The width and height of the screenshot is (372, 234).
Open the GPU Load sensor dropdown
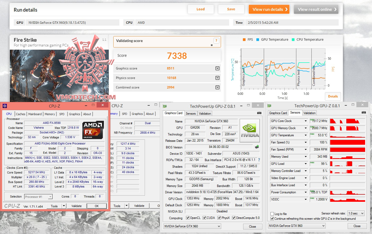click(306, 164)
